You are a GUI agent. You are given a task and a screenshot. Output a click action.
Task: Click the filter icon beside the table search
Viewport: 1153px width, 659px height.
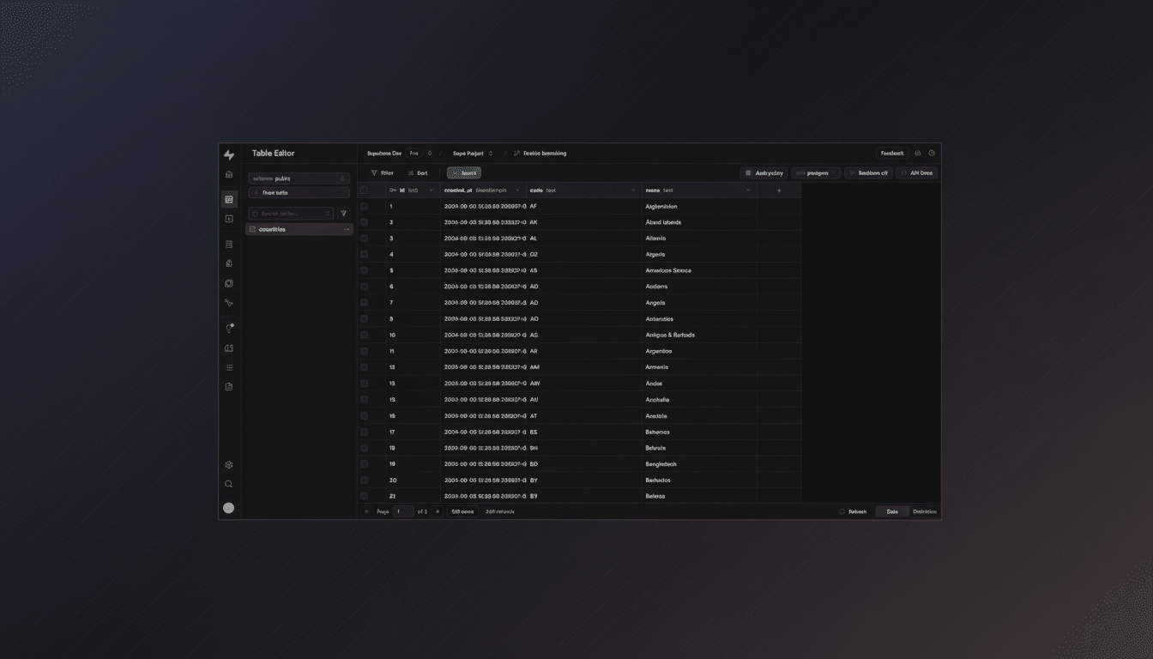click(345, 212)
